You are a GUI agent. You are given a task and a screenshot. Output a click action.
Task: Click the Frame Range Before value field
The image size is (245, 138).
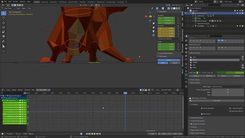(228, 90)
